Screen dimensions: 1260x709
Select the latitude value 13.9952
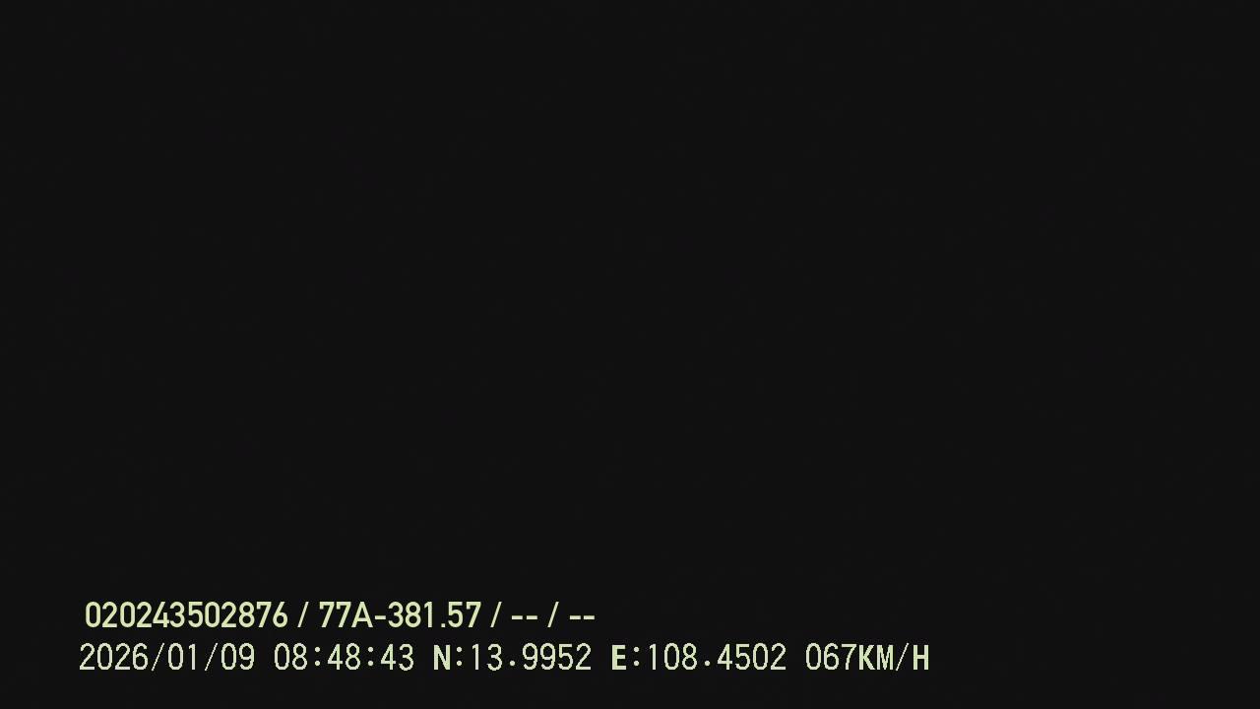pos(531,658)
